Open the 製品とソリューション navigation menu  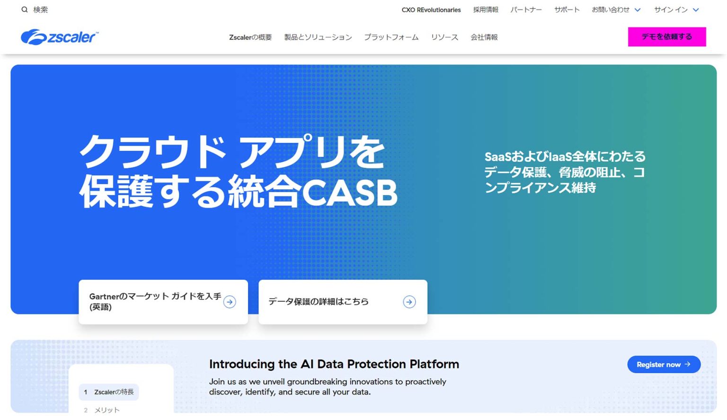[x=318, y=37]
